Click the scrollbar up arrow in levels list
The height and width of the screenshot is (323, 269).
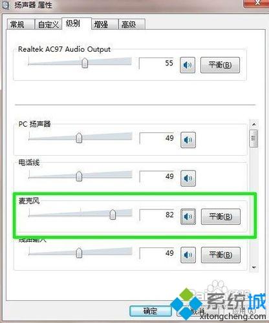254,124
